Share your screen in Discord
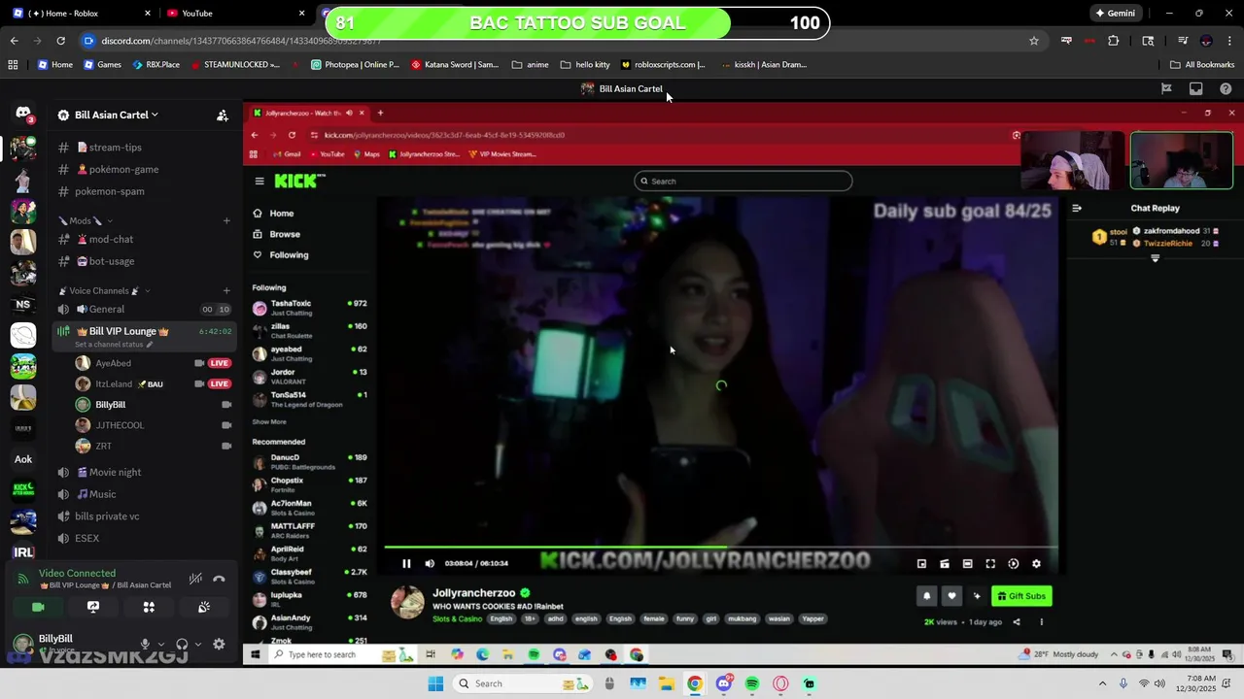1244x699 pixels. [93, 607]
